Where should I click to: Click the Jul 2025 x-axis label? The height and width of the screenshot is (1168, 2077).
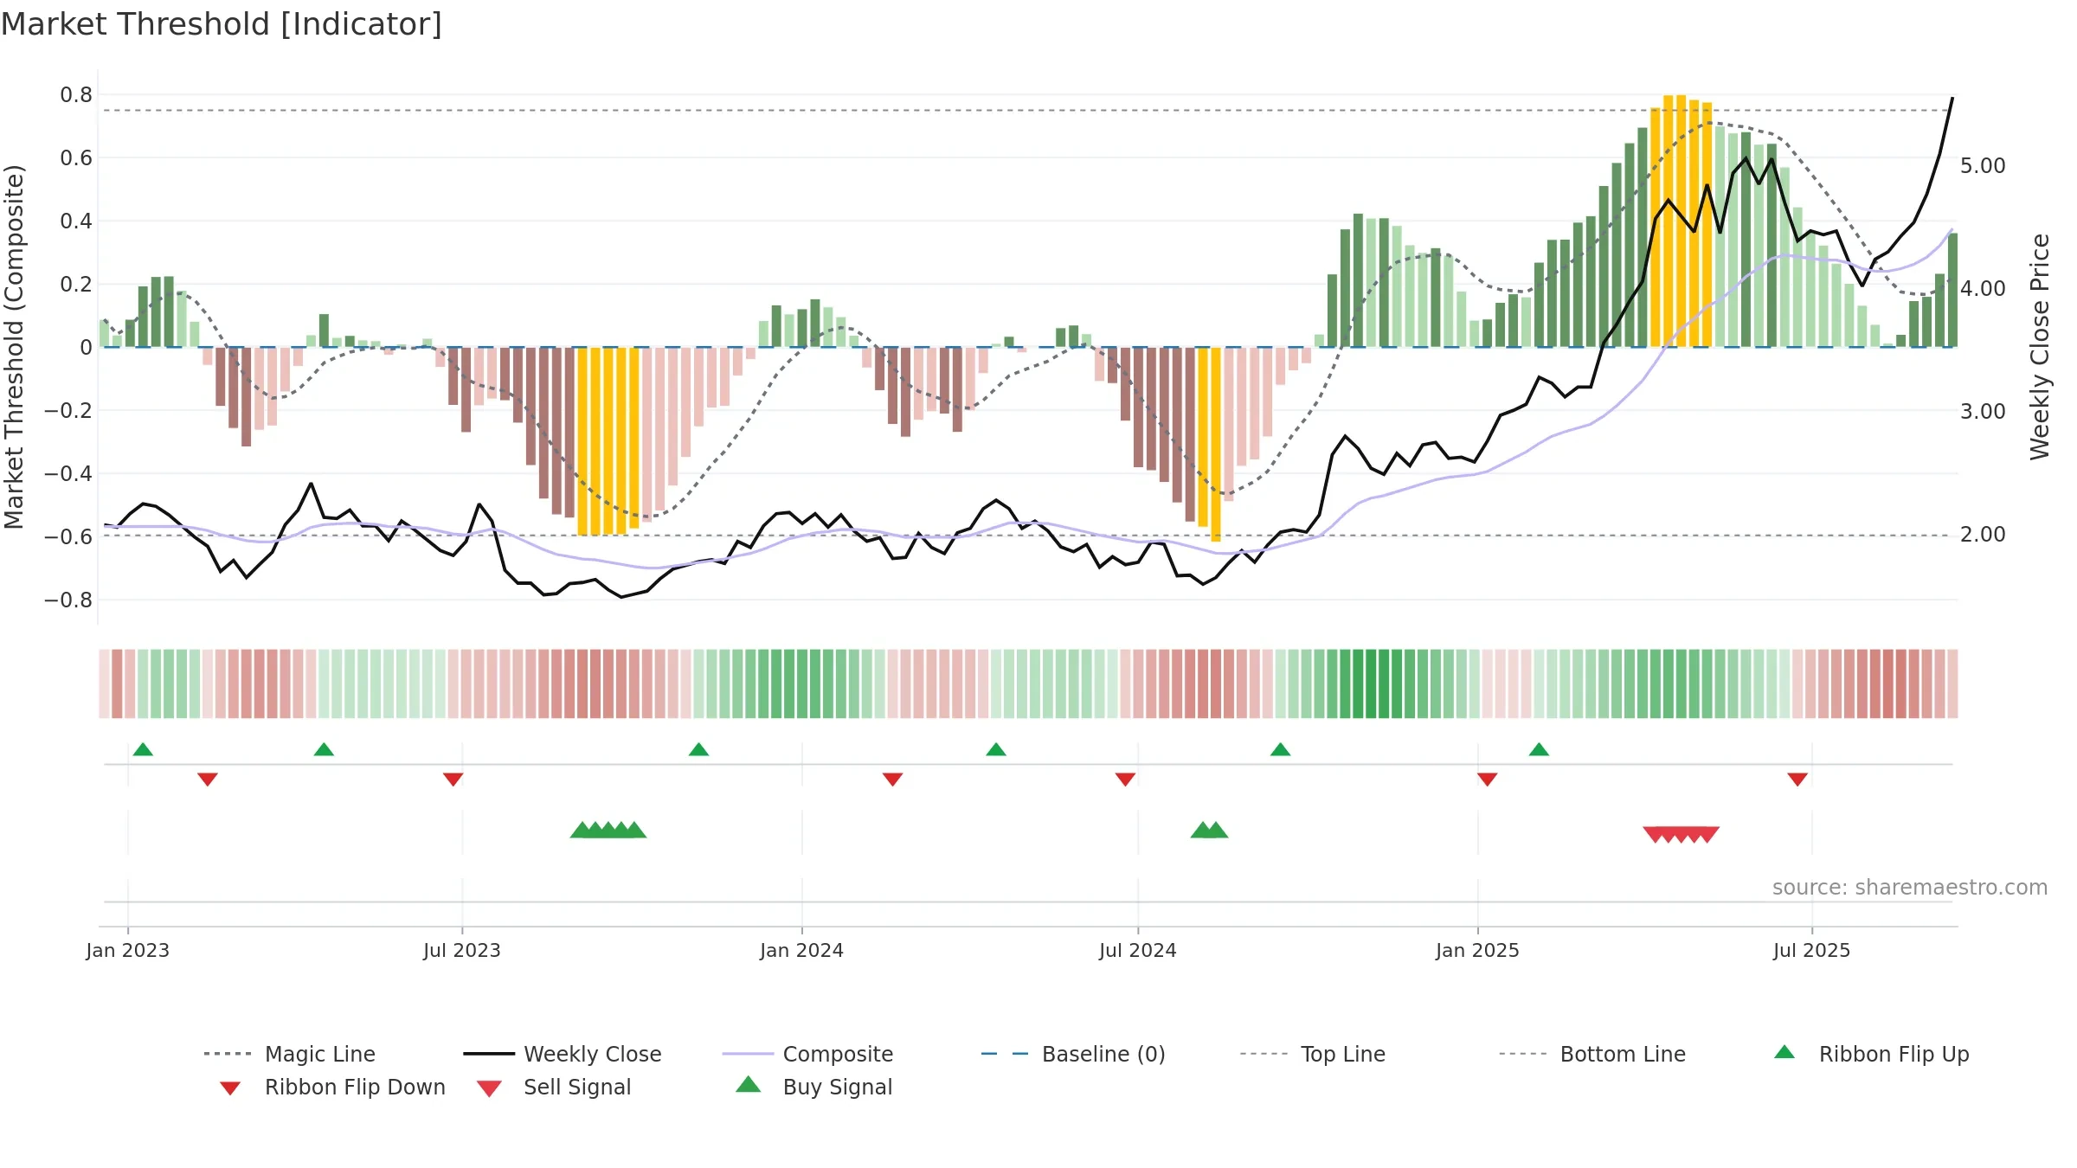[1811, 950]
